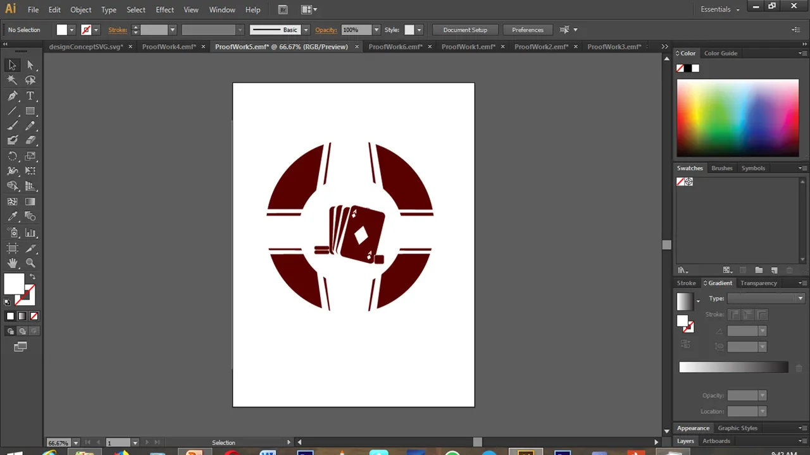
Task: Select the Shape Builder tool
Action: click(x=12, y=186)
